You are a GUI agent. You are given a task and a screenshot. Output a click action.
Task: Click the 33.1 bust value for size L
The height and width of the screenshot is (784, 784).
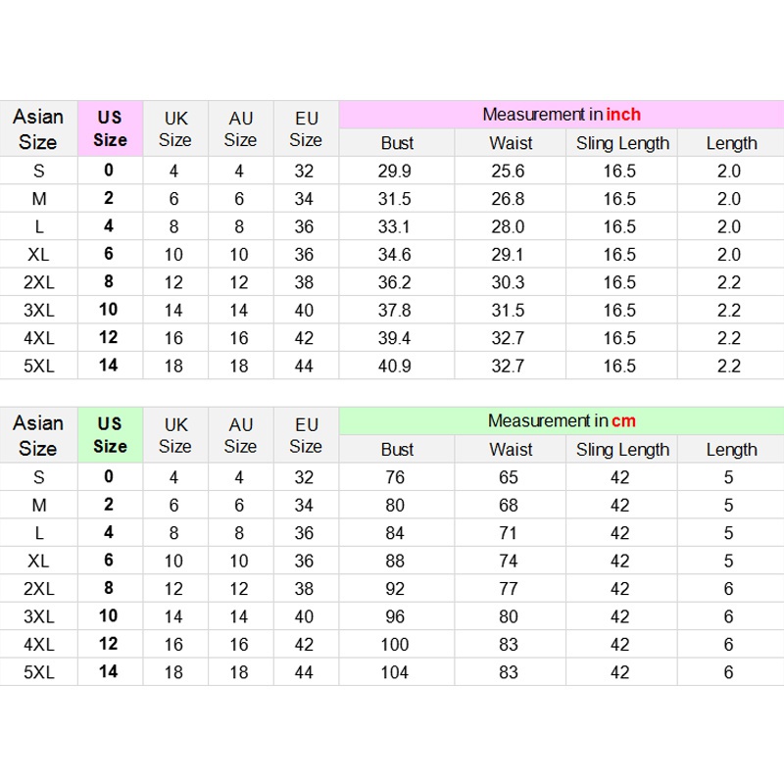tap(395, 226)
